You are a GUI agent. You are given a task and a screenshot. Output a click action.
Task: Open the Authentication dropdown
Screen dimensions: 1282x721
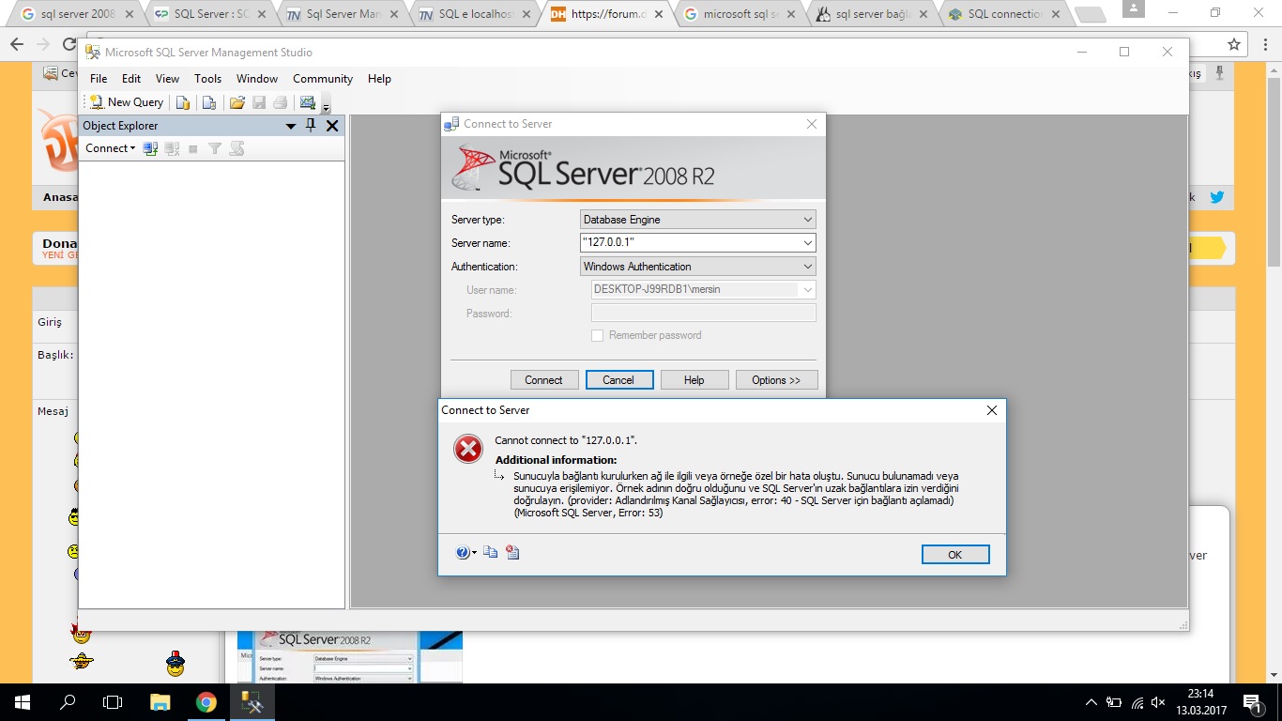point(698,267)
